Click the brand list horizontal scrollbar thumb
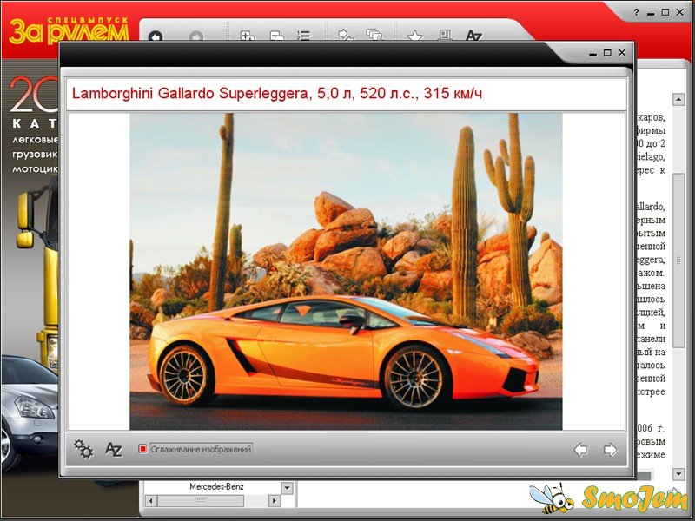The image size is (695, 521). point(201,501)
